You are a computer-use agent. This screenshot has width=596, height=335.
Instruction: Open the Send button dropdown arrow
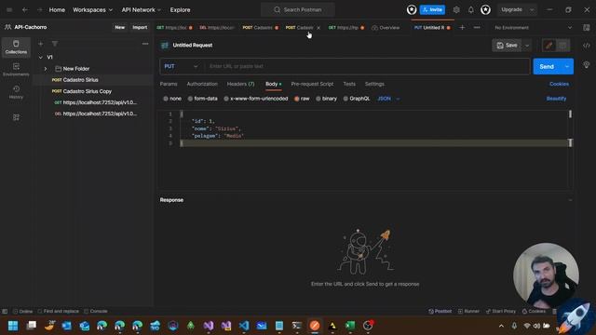click(567, 66)
